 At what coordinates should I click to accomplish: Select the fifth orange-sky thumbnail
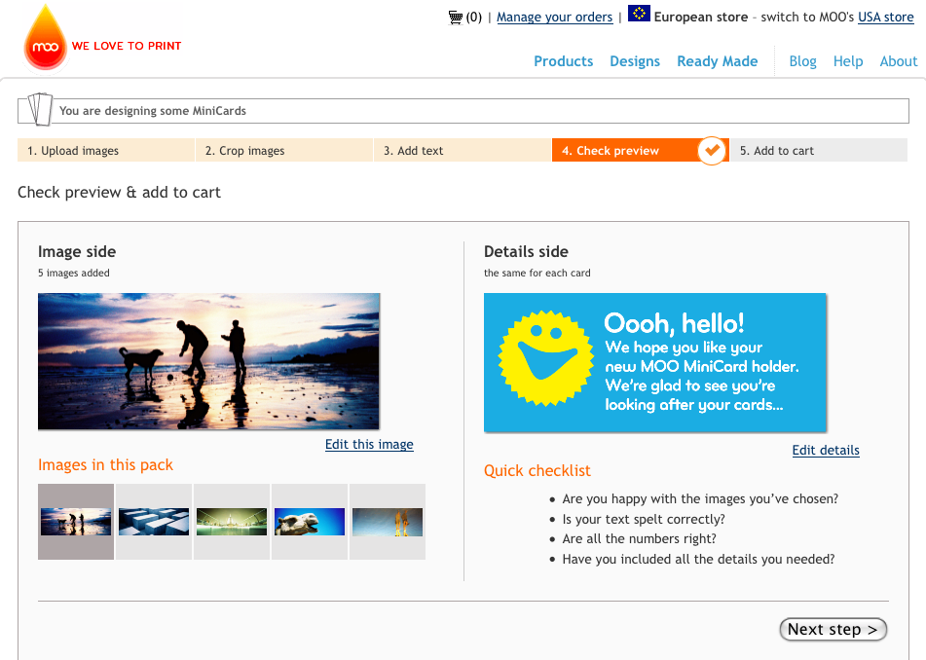(388, 522)
